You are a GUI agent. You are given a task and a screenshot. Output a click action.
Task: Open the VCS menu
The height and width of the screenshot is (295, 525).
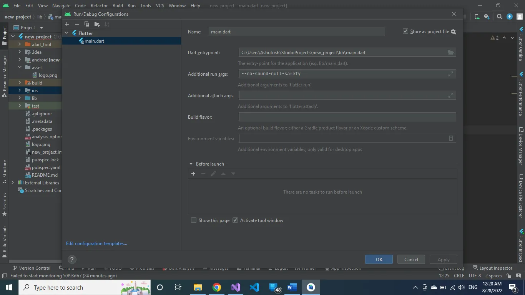[160, 6]
